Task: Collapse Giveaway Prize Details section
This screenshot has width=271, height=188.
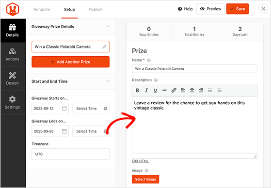Action: pos(108,27)
